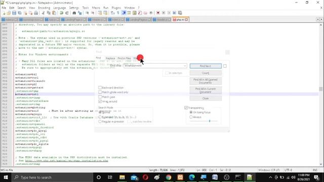Undo the last edit via toolbar arrow

[61, 13]
